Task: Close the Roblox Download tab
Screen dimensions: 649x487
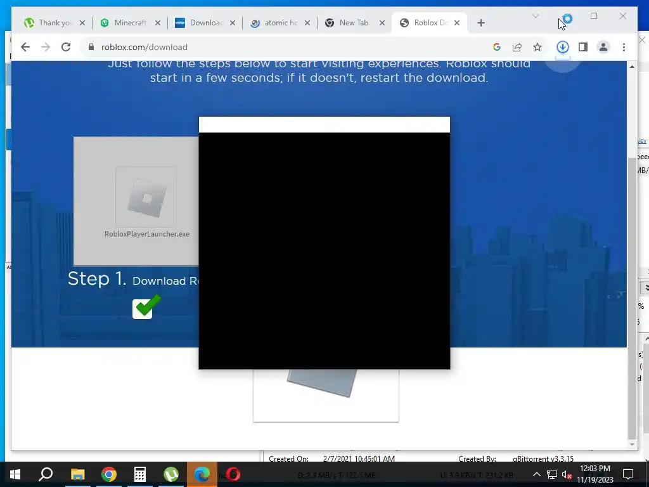Action: (x=457, y=23)
